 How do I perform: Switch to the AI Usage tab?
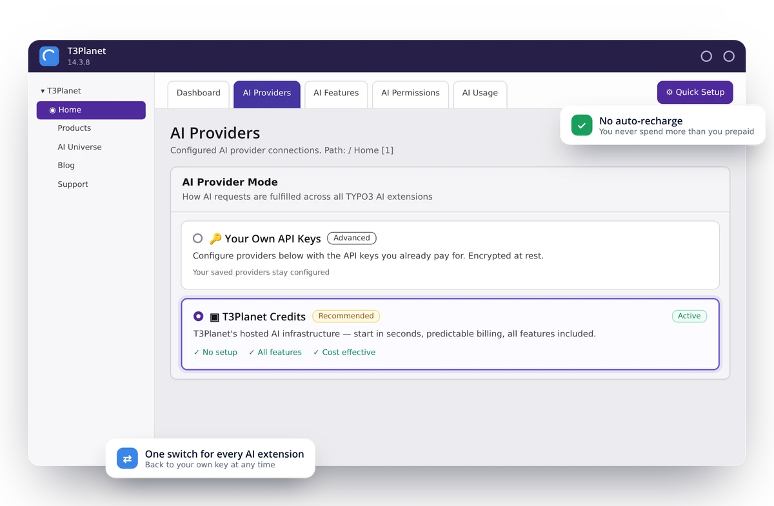pyautogui.click(x=480, y=93)
